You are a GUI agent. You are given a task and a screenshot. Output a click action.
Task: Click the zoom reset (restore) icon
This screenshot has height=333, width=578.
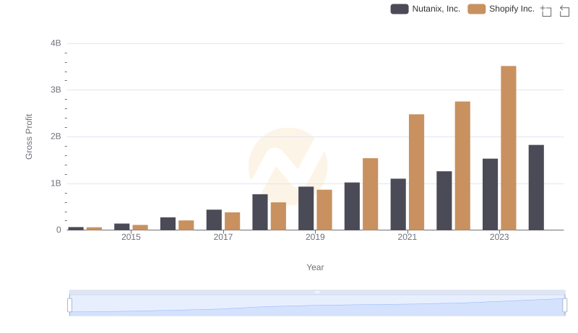pos(564,11)
